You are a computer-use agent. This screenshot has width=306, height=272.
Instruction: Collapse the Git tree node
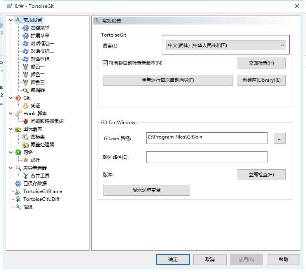[x=11, y=98]
